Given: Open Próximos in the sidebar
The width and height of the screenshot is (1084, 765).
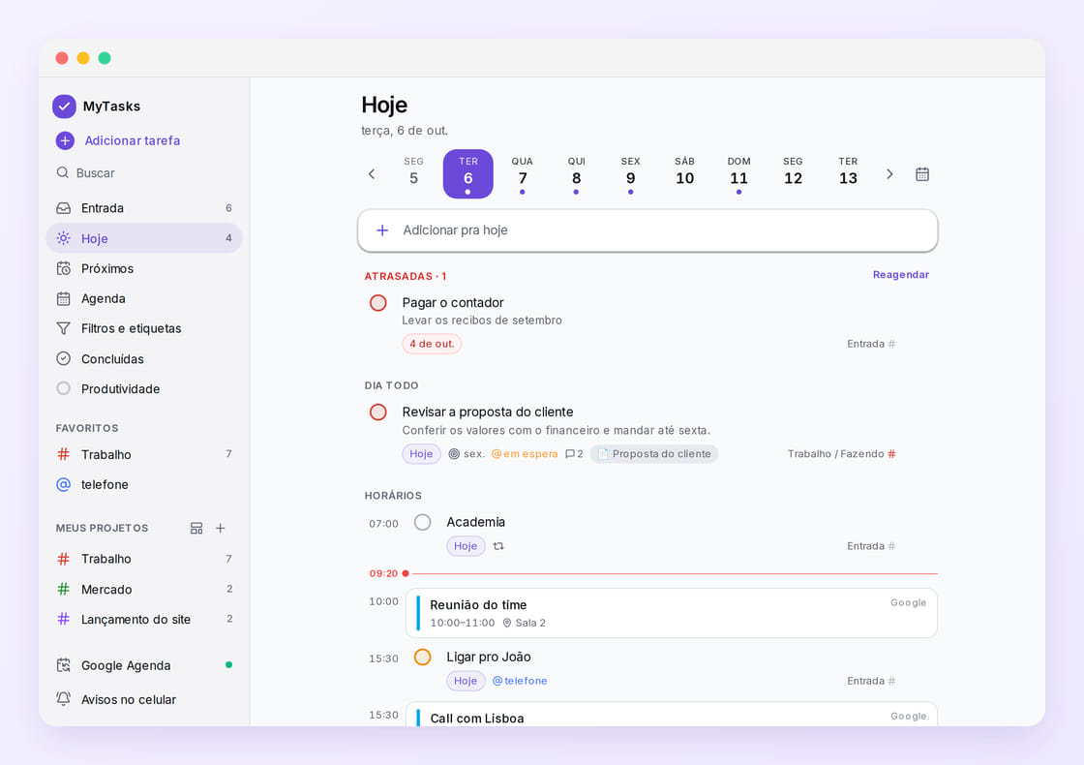Looking at the screenshot, I should [x=144, y=268].
